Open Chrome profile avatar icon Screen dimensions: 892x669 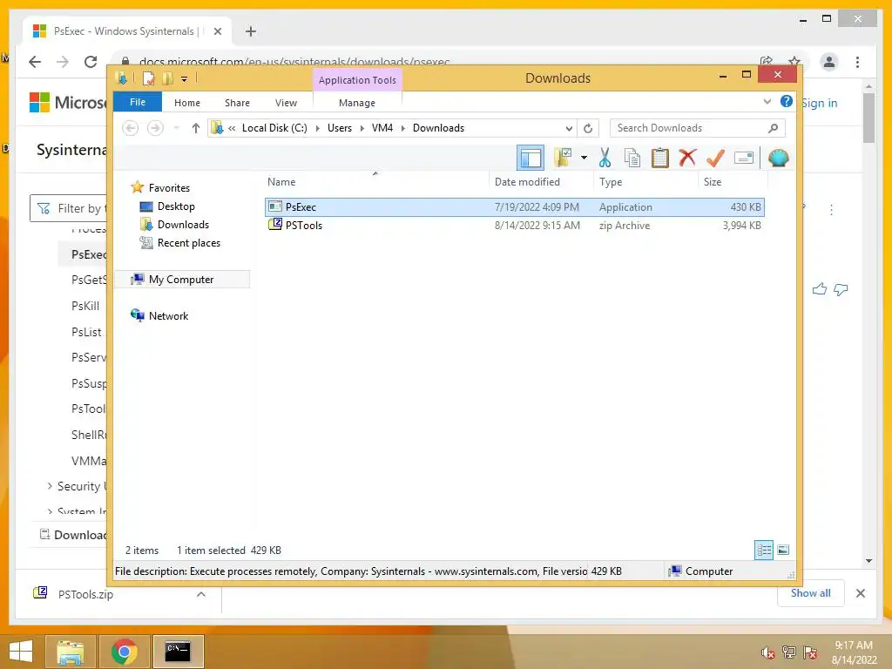click(829, 62)
